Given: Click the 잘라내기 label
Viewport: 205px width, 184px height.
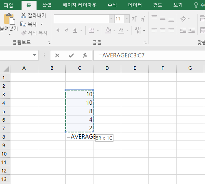Looking at the screenshot, I should point(37,15).
